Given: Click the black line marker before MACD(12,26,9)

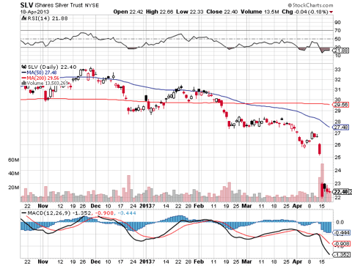Looking at the screenshot, I should pyautogui.click(x=23, y=213).
